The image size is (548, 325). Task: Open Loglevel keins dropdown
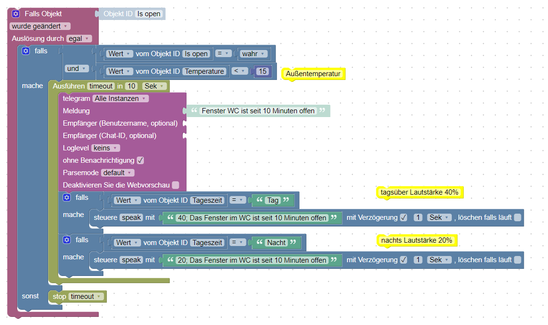tap(105, 148)
